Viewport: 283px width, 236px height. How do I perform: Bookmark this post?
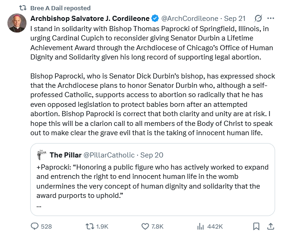click(x=256, y=226)
